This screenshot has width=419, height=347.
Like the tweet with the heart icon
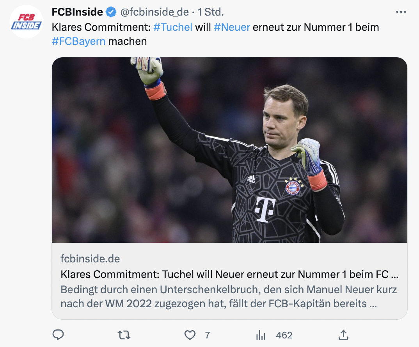coord(190,335)
